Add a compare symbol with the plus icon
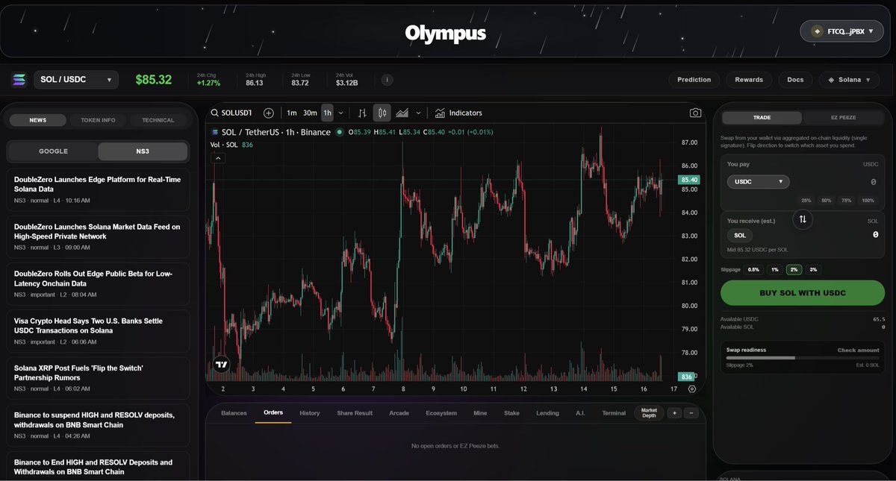The height and width of the screenshot is (481, 896). (x=269, y=113)
